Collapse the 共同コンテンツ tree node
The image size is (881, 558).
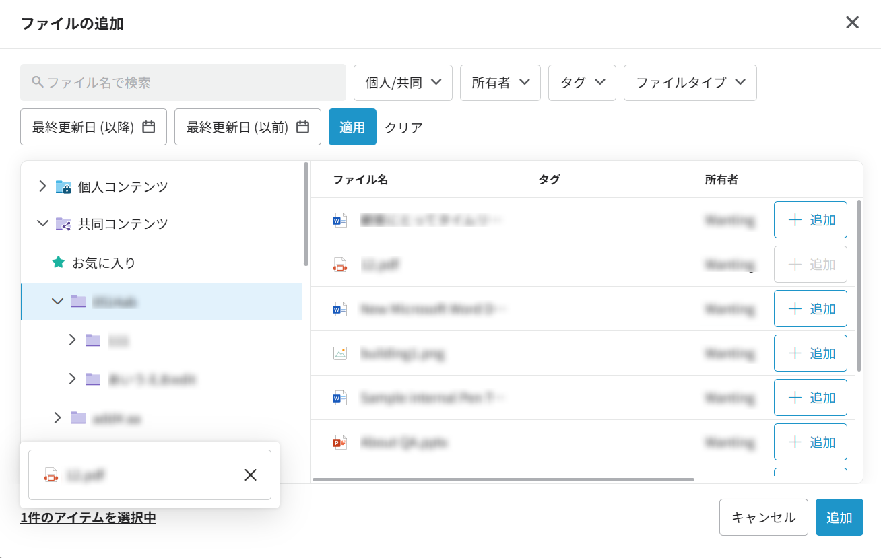tap(42, 223)
